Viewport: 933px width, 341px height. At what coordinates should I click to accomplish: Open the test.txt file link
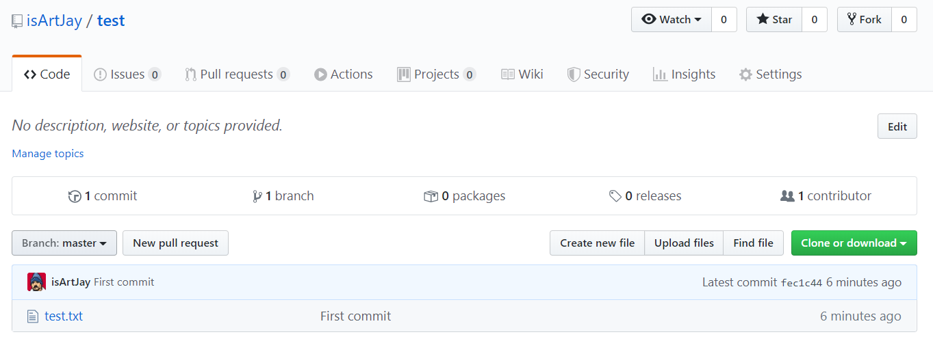point(64,316)
